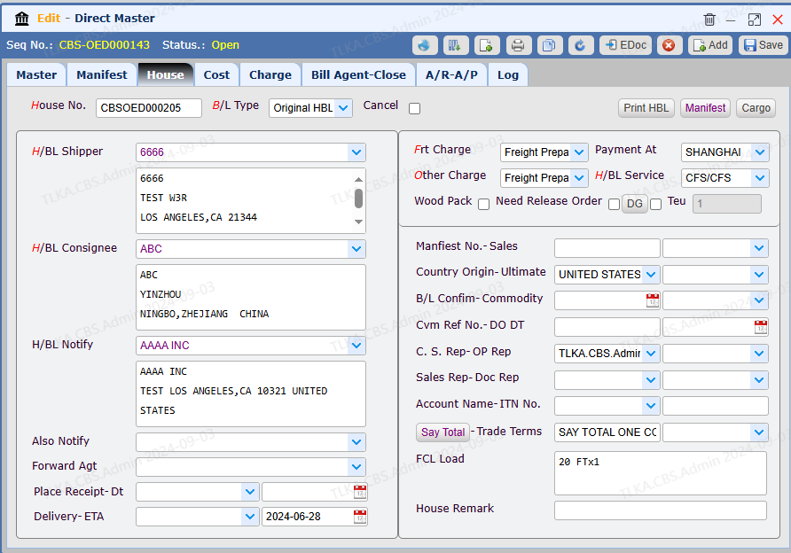This screenshot has width=791, height=553.
Task: Click the Seq No. CBS-OED000143 text
Action: (104, 45)
